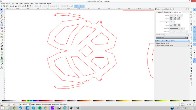Open stroke width unit dropdown
This screenshot has width=196, height=110.
pyautogui.click(x=179, y=15)
